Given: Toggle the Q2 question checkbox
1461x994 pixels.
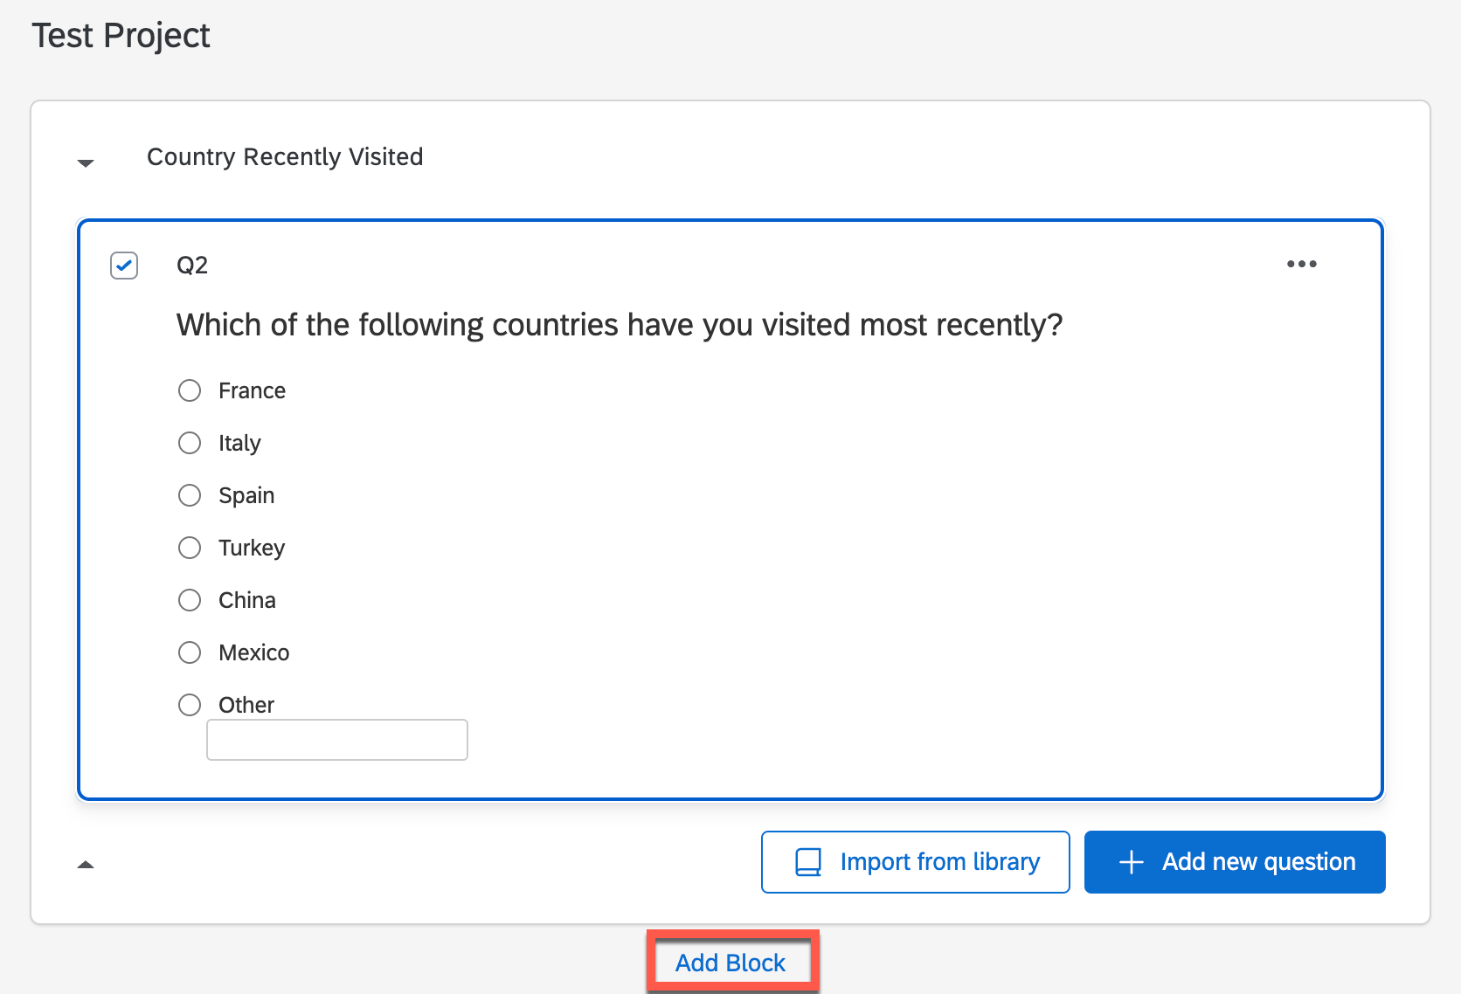Looking at the screenshot, I should [x=124, y=265].
